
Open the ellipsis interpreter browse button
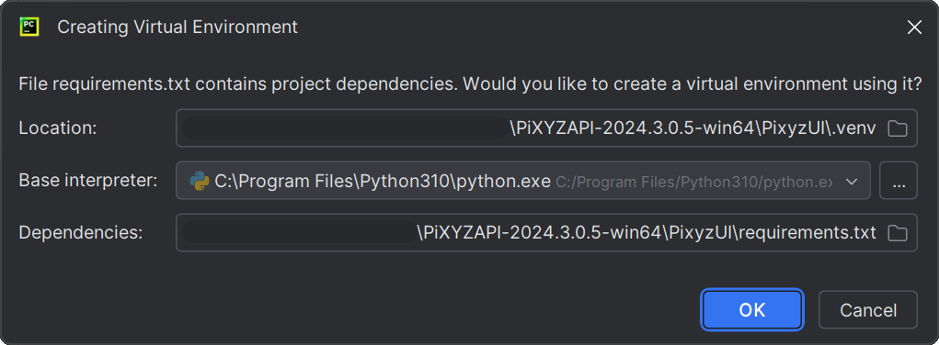coord(899,181)
